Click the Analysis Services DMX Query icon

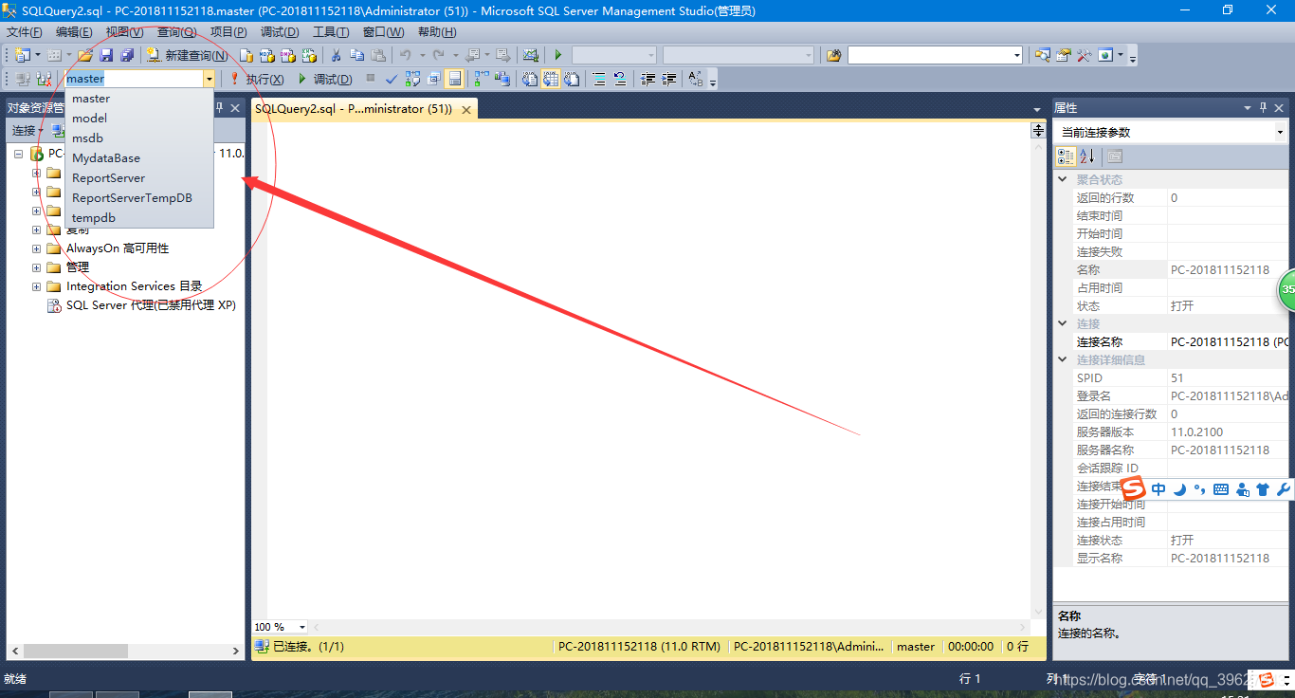click(287, 55)
